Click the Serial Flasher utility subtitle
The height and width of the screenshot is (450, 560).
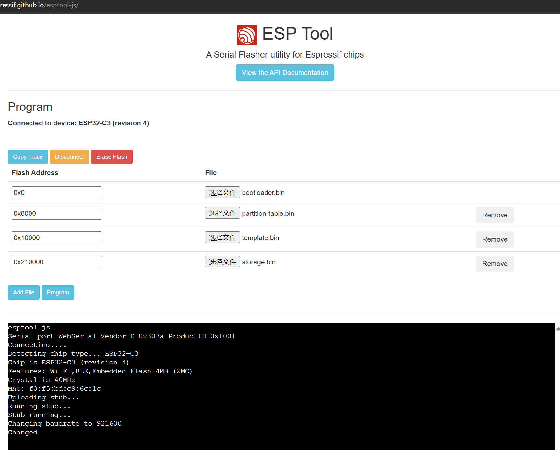point(285,55)
